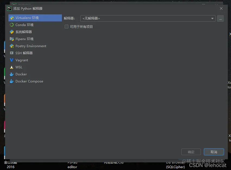This screenshot has width=231, height=170.
Task: Close the 添加 Python 解释器 dialog
Action: 221,8
